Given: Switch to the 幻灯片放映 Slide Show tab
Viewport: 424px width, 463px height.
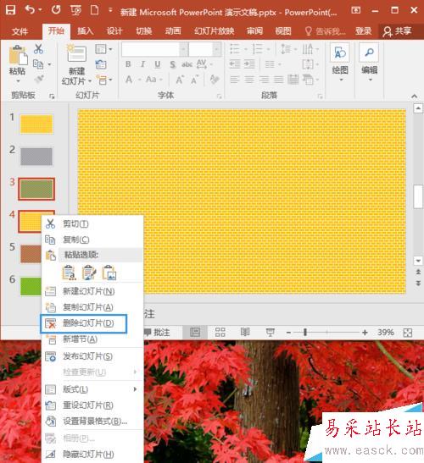Looking at the screenshot, I should (215, 31).
